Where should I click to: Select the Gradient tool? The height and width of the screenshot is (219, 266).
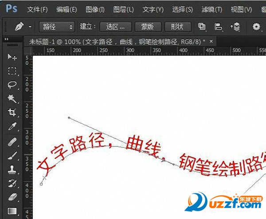pos(12,211)
